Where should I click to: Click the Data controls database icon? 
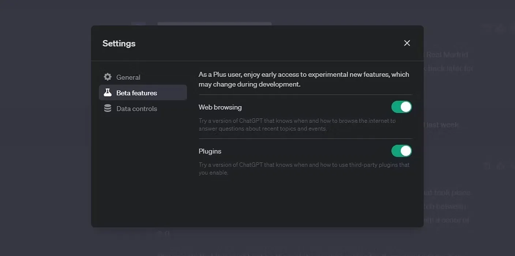(108, 109)
